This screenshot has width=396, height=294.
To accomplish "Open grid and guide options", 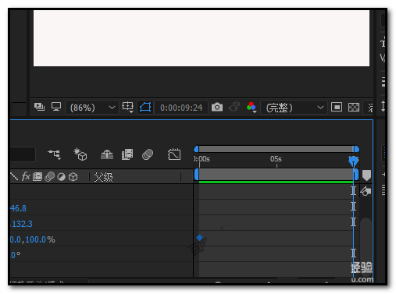I will [127, 107].
